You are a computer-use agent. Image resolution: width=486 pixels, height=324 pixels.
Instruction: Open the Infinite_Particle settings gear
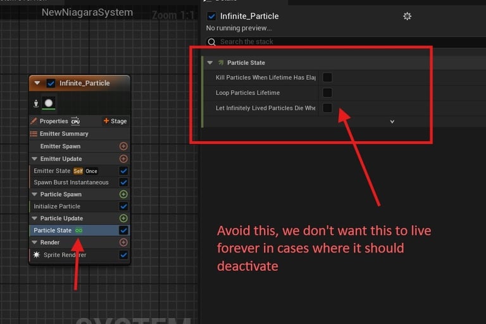(x=407, y=16)
